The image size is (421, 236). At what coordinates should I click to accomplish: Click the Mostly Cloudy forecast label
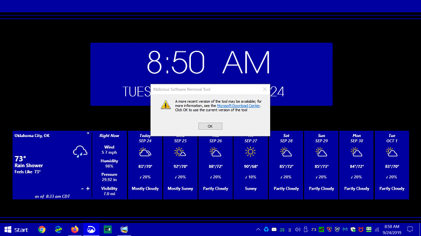145,188
